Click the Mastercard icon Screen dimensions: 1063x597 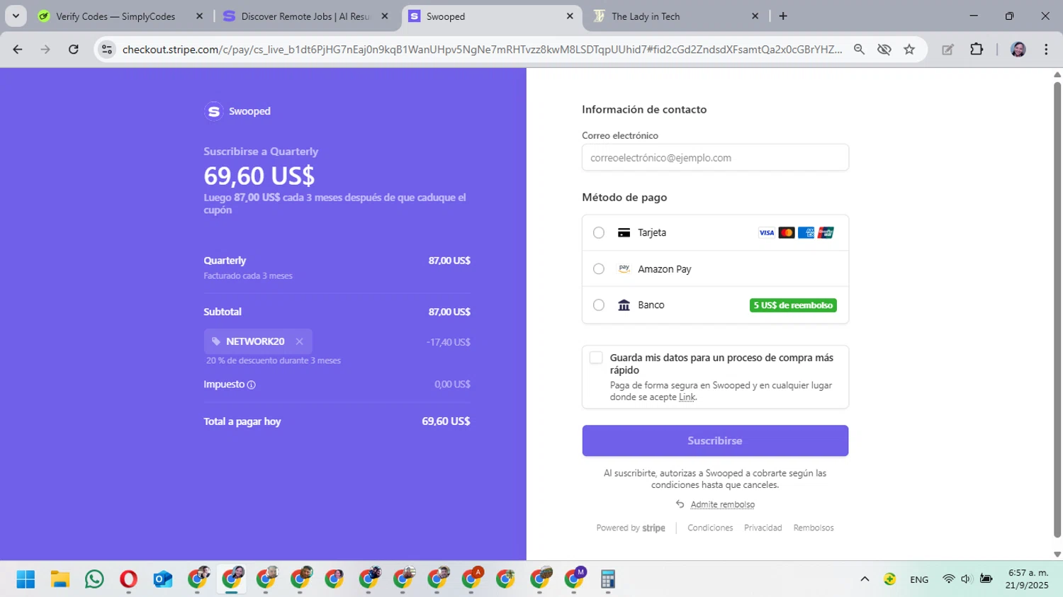[x=786, y=232]
